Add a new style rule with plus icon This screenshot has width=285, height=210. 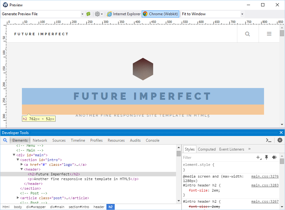click(x=258, y=157)
